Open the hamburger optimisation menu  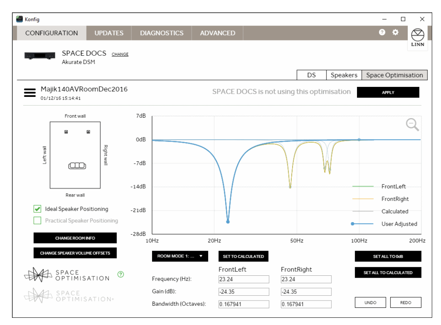(30, 92)
